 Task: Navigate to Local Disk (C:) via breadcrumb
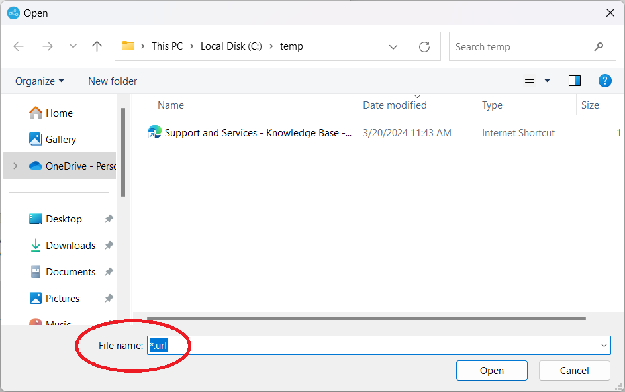coord(231,46)
